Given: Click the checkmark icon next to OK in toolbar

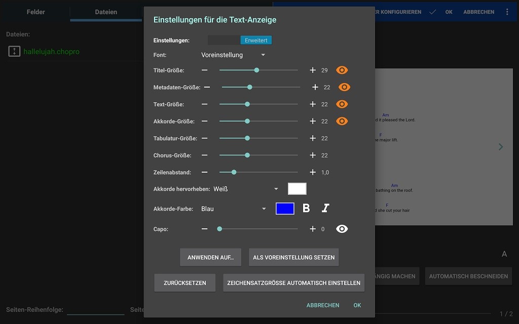Looking at the screenshot, I should (432, 12).
